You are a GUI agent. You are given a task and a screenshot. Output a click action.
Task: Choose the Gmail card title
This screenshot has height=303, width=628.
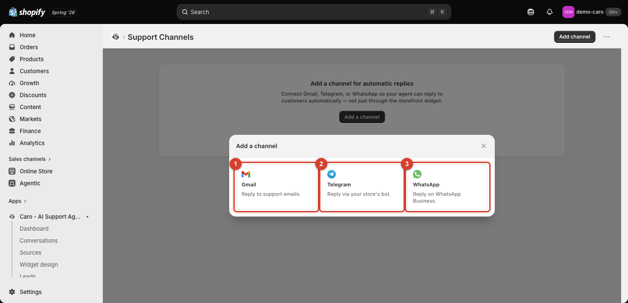pos(249,184)
